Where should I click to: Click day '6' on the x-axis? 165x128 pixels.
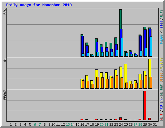[35, 124]
